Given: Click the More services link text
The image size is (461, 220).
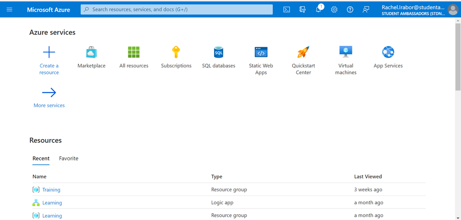Looking at the screenshot, I should pyautogui.click(x=49, y=105).
